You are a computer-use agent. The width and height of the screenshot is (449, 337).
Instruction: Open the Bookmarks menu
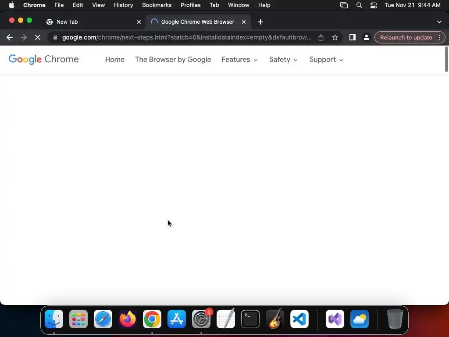[x=157, y=5]
